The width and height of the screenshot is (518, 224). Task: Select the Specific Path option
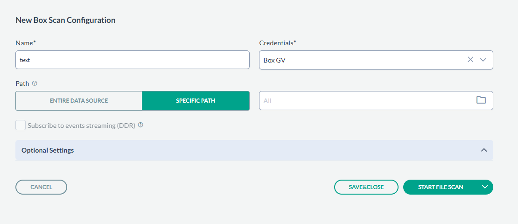pyautogui.click(x=196, y=101)
